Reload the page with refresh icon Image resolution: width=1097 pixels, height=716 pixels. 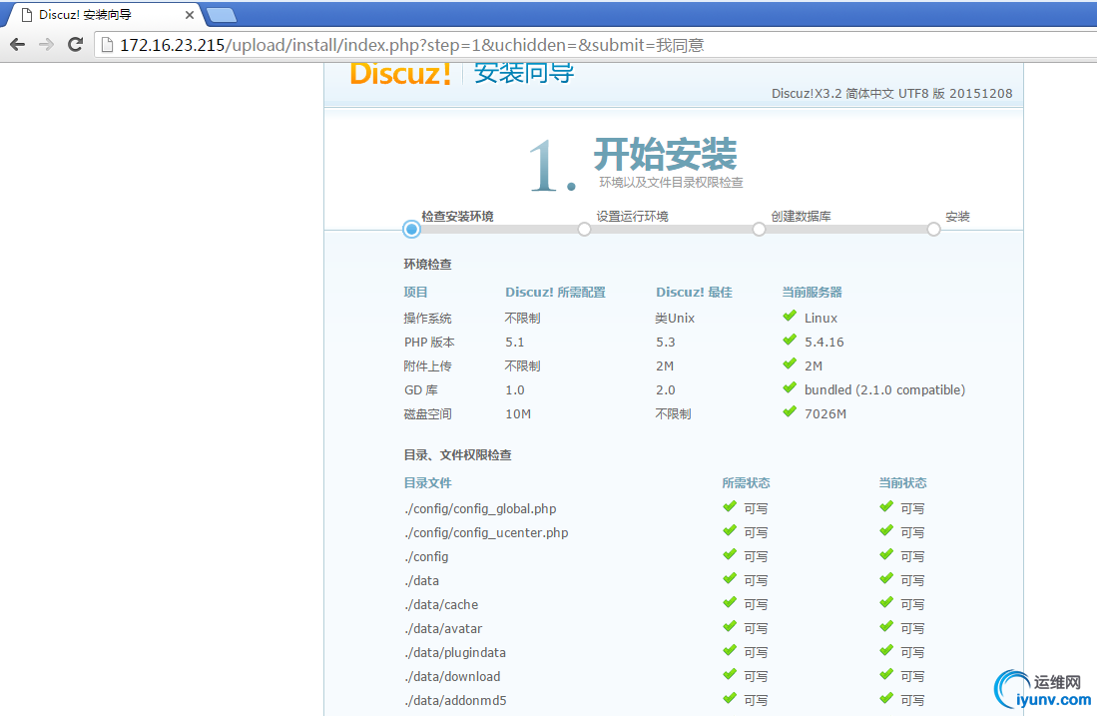coord(75,45)
